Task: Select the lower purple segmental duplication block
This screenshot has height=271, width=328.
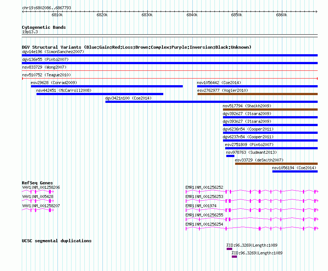Action: click(234, 257)
